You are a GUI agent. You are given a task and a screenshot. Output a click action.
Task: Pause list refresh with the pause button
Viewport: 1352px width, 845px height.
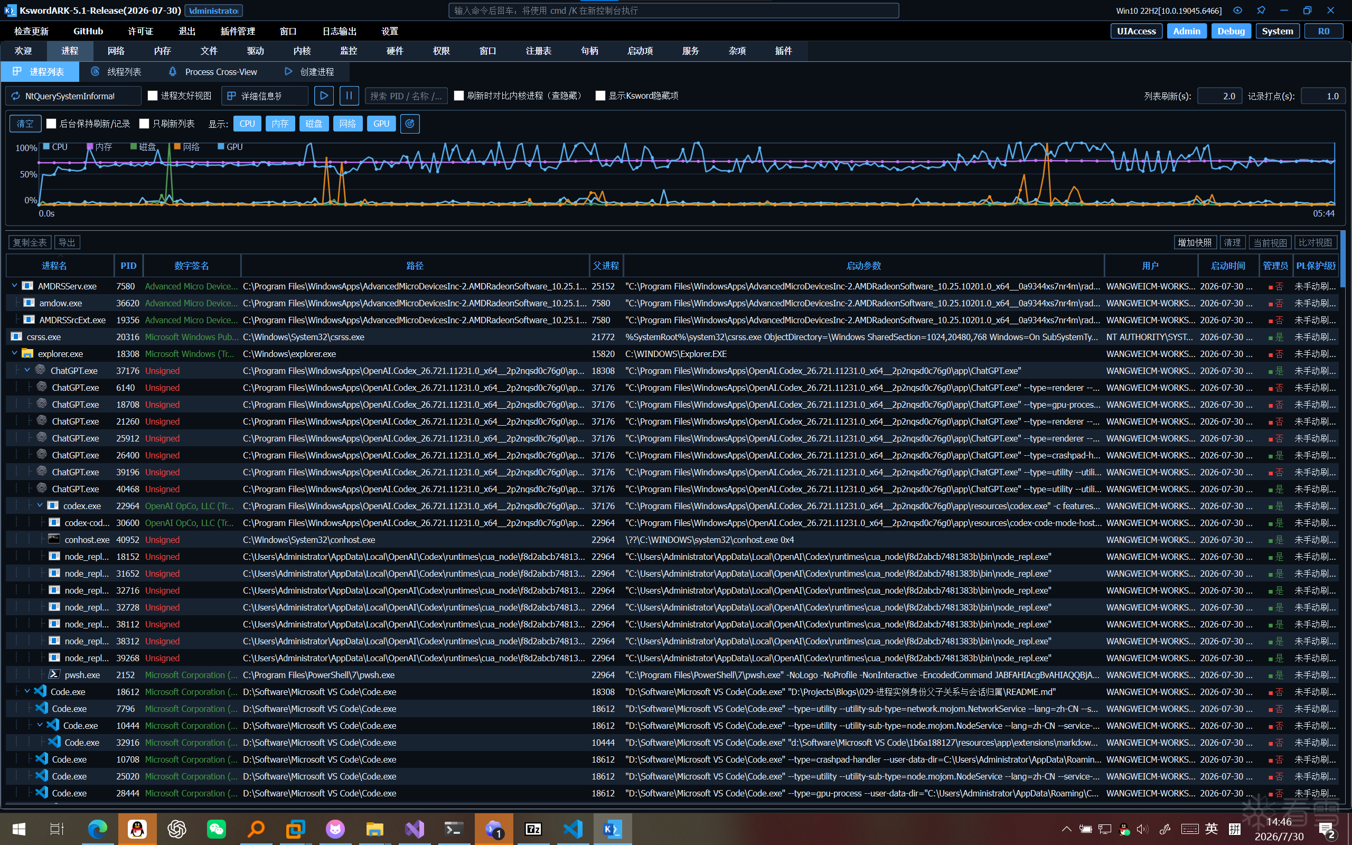click(349, 96)
